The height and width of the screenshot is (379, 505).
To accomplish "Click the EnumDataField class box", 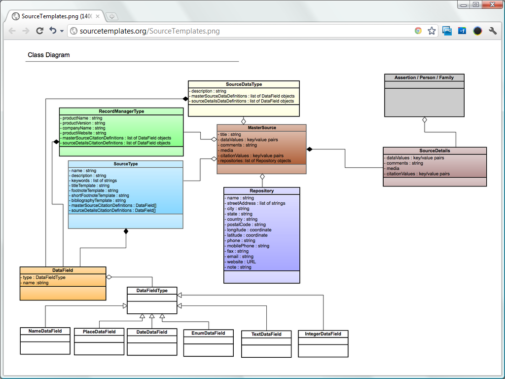I will point(208,341).
